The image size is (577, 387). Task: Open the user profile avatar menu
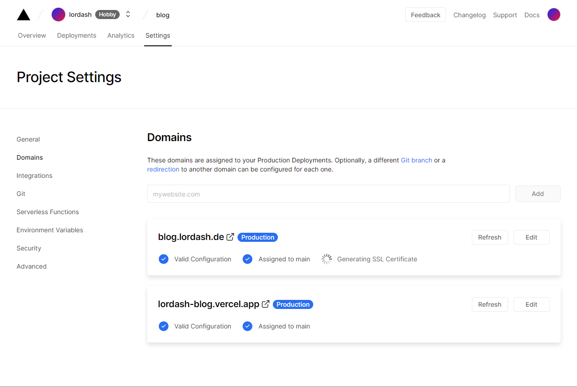coord(554,15)
